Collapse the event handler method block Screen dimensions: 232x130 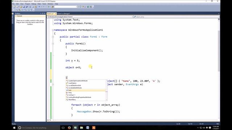53,84
